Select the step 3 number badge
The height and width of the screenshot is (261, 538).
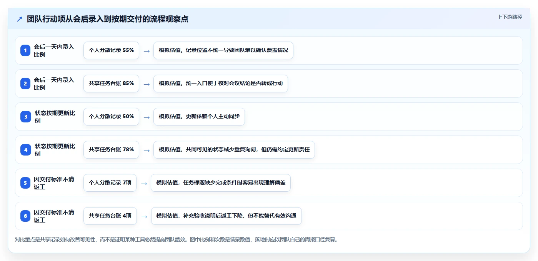click(26, 117)
